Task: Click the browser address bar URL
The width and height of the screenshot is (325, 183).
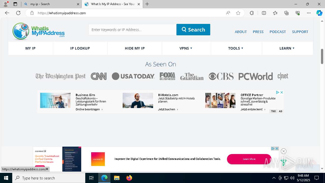Action: coord(62,13)
